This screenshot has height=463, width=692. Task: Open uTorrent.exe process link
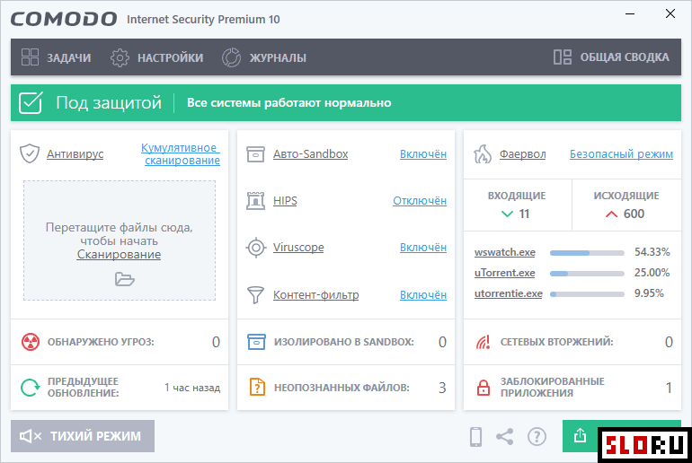point(504,273)
